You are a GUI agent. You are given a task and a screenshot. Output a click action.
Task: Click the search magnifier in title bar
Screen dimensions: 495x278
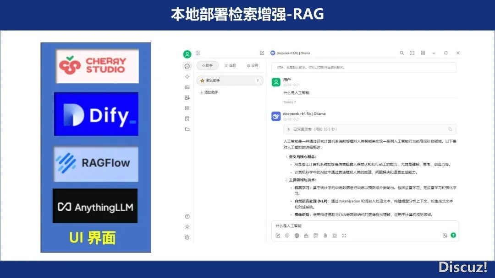coord(402,53)
